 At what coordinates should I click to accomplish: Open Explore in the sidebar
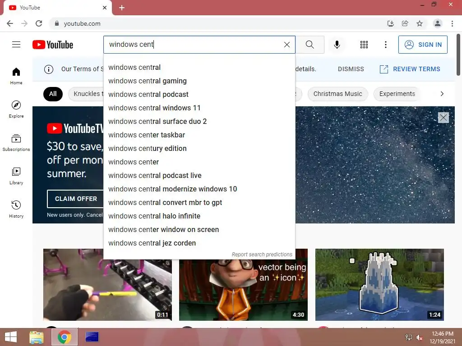coord(16,109)
